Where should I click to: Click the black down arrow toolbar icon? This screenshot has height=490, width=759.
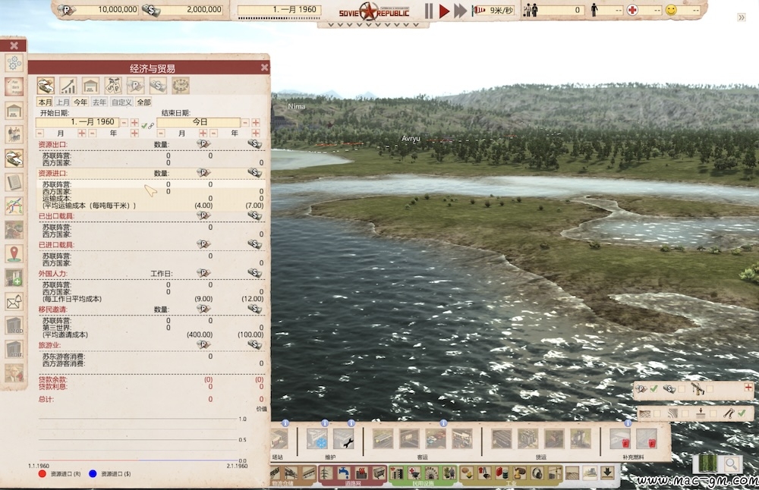tap(607, 473)
